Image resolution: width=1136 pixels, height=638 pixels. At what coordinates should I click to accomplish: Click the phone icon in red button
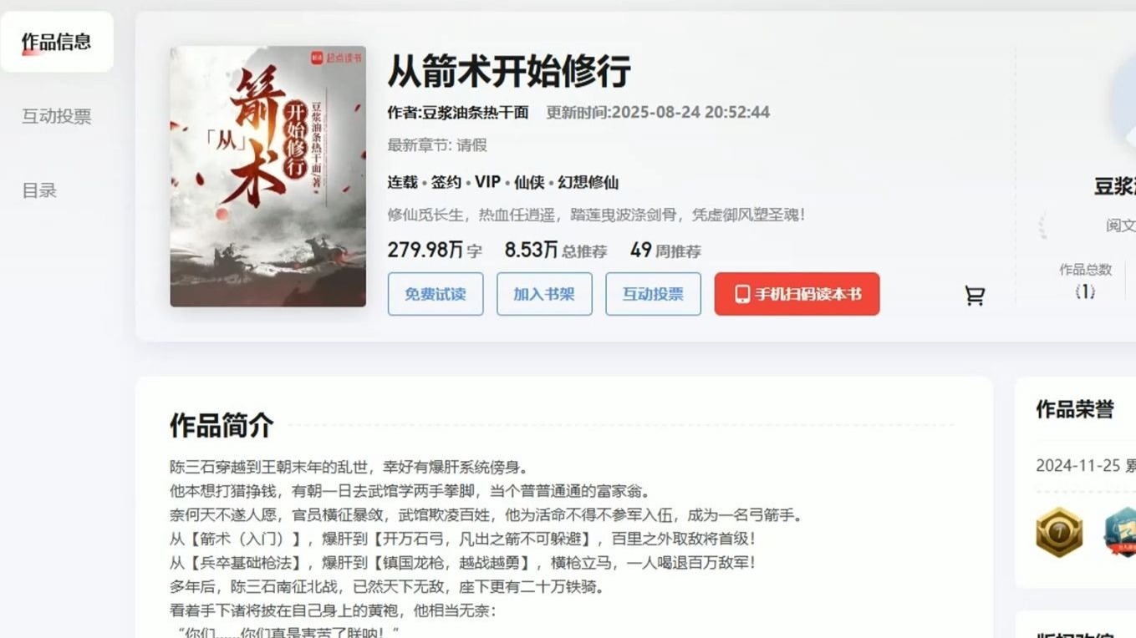click(x=741, y=294)
